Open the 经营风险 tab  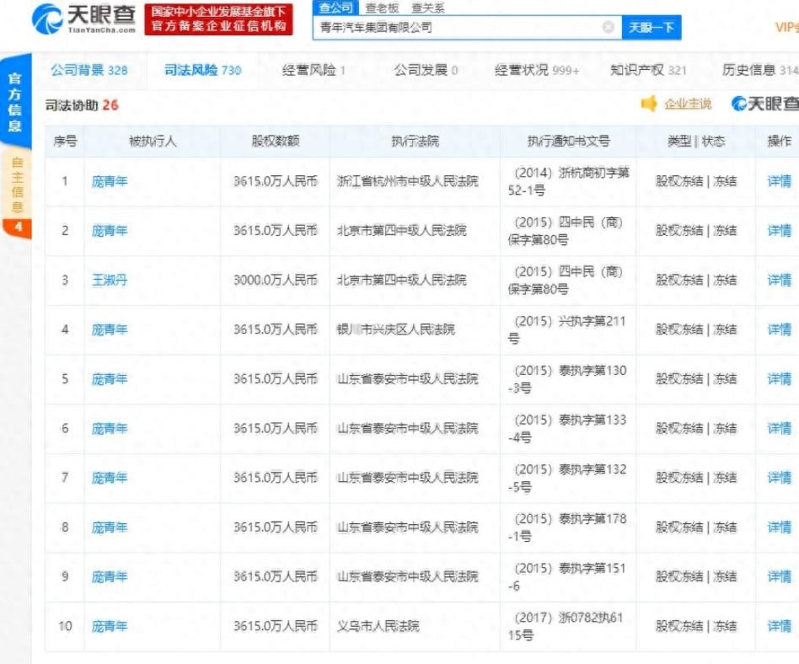tap(313, 70)
